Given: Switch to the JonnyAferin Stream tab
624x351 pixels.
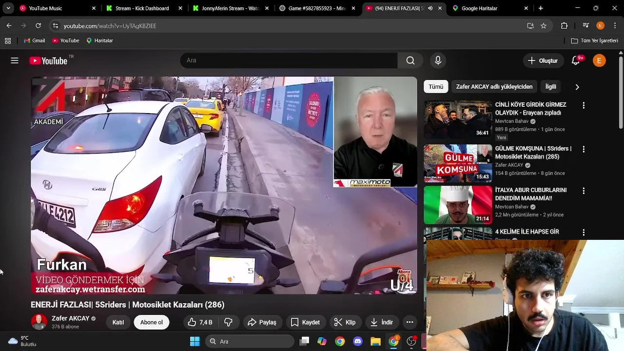Looking at the screenshot, I should coord(230,8).
